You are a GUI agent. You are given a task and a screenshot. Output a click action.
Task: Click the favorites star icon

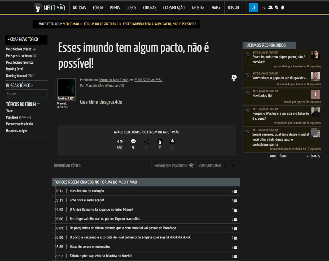click(191, 165)
